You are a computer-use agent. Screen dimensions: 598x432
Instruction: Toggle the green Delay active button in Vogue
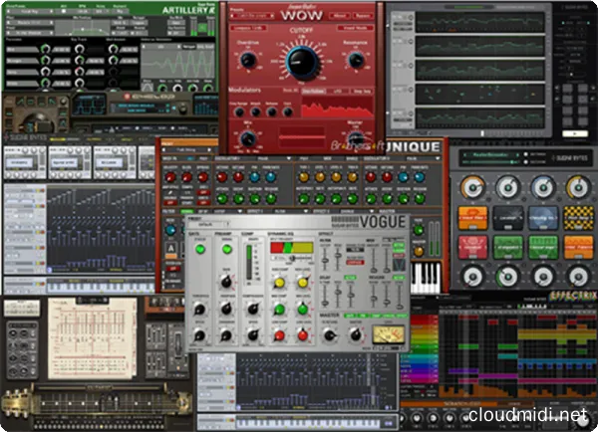pos(351,278)
